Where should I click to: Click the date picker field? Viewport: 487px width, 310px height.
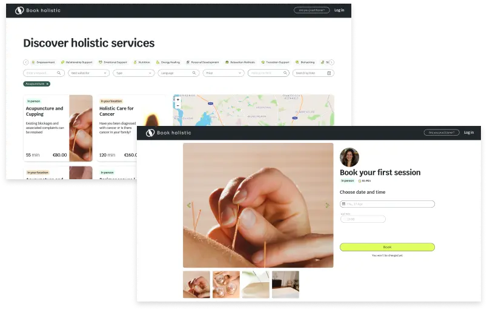coord(387,204)
